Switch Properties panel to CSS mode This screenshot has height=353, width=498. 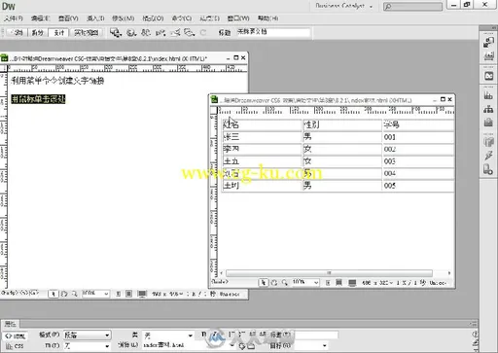[16, 346]
